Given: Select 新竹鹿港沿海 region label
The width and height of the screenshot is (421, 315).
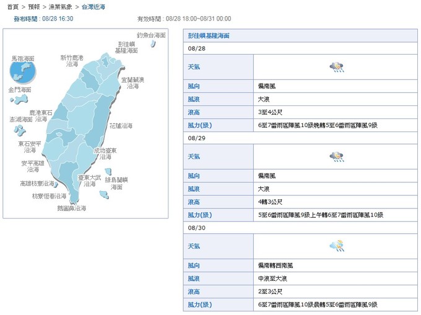Looking at the screenshot, I should (72, 60).
